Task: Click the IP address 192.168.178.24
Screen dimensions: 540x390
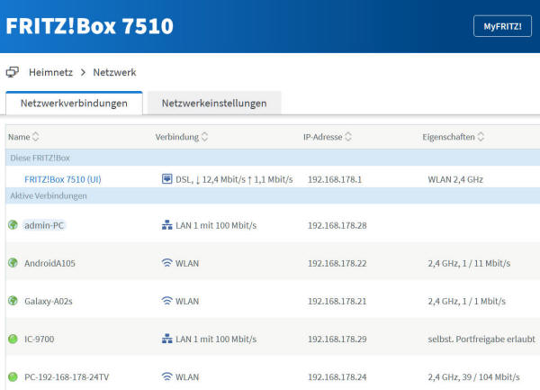Action: 337,376
